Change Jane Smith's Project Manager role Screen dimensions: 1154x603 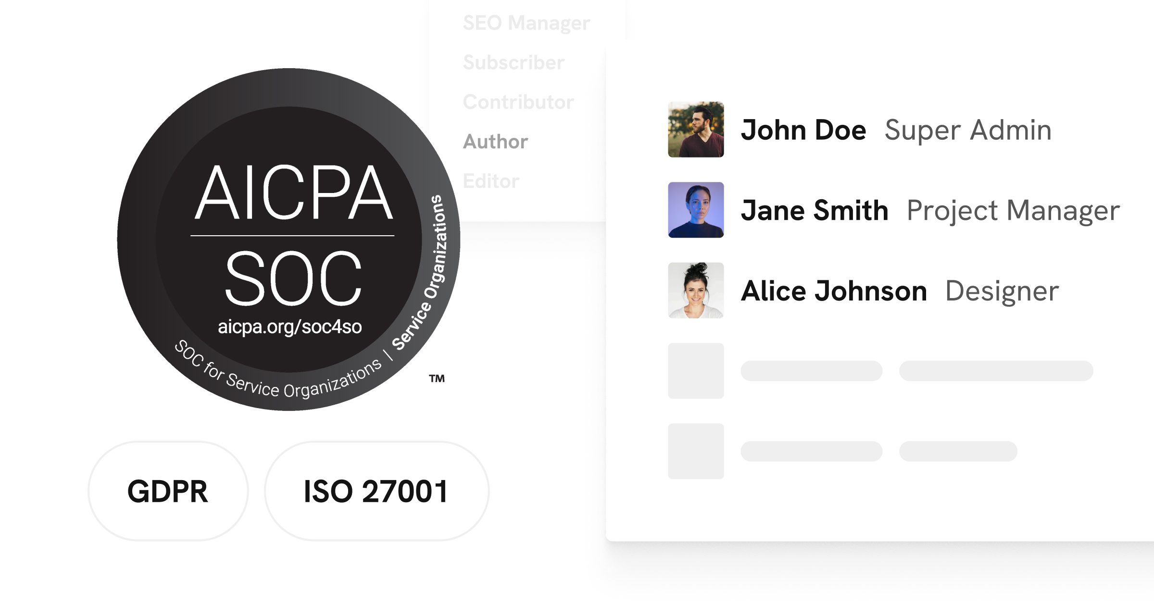coord(1013,211)
